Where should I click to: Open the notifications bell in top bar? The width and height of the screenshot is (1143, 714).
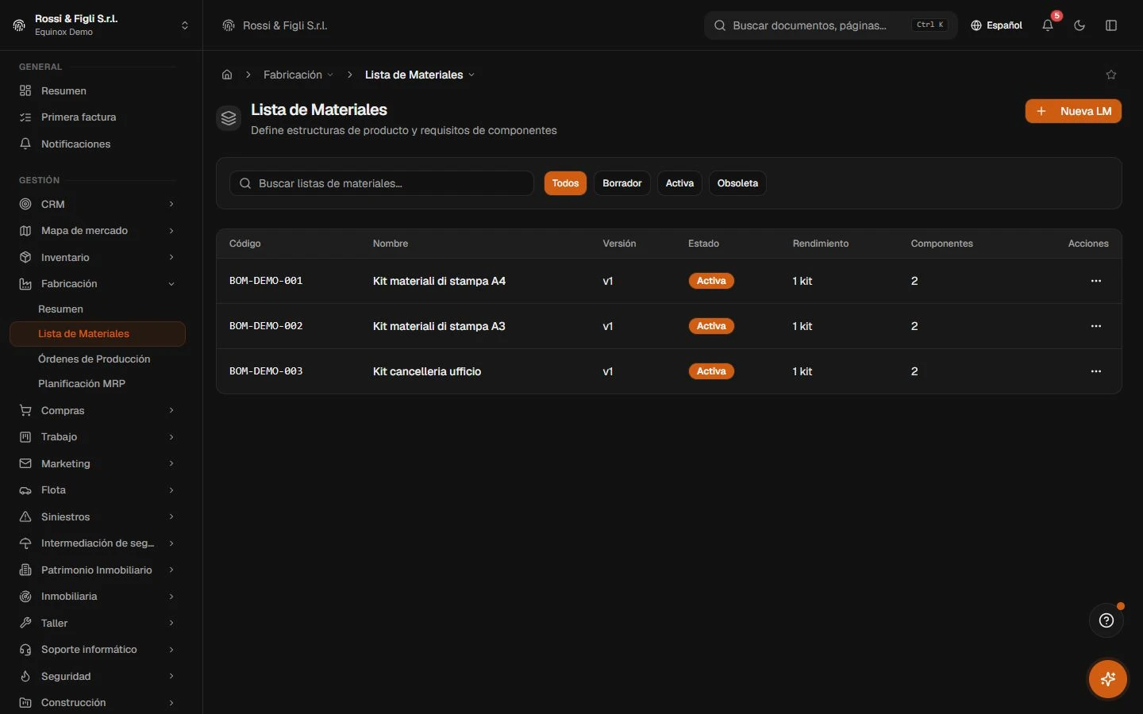[x=1048, y=25]
